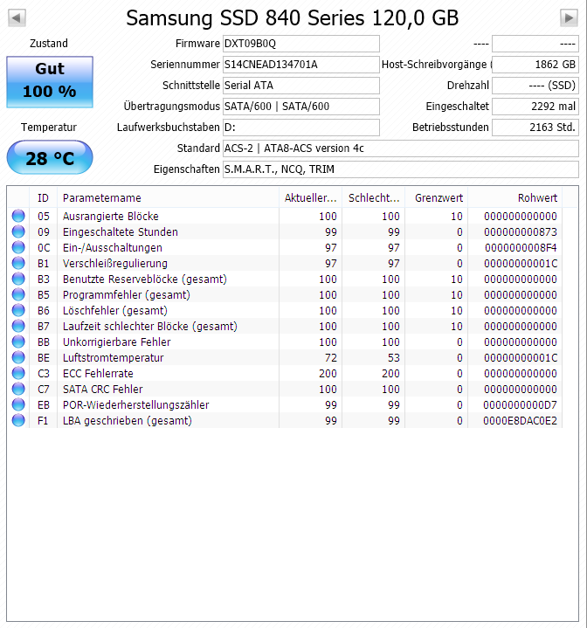Click status orb for Ausrangierte Blöcke row
The width and height of the screenshot is (587, 628).
pos(18,216)
